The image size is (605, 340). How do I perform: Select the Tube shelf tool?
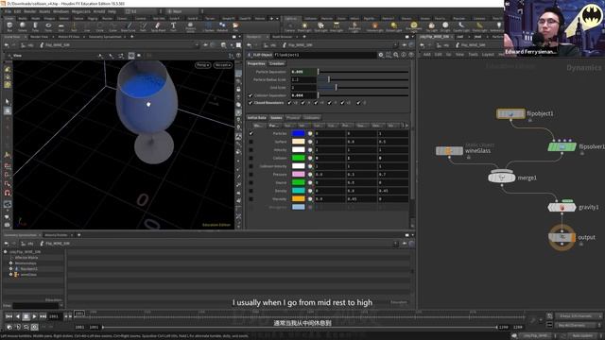[35, 26]
